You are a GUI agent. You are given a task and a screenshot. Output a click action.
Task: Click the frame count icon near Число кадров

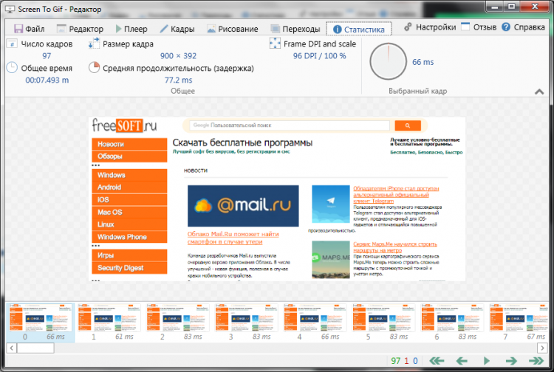[12, 44]
